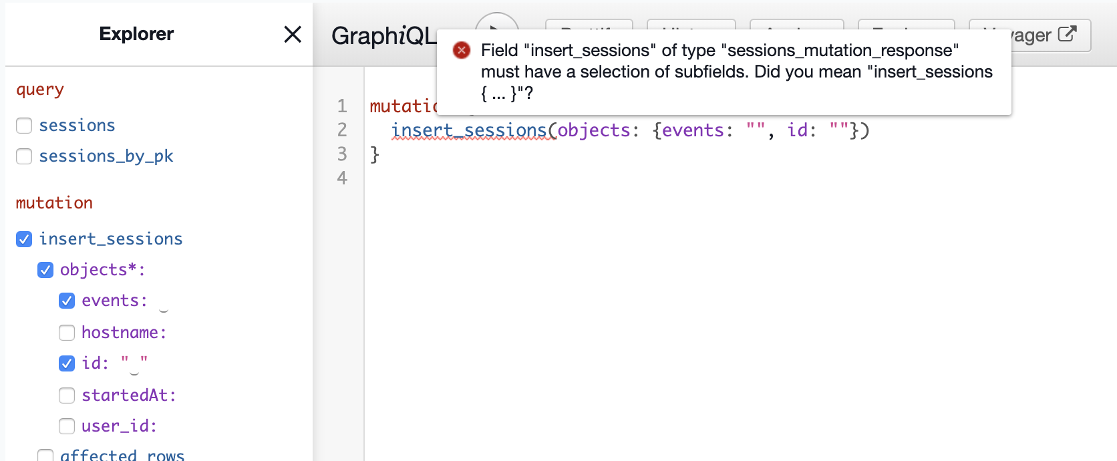This screenshot has height=461, width=1117.
Task: Focus the events: value input in Explorer
Action: (x=164, y=302)
